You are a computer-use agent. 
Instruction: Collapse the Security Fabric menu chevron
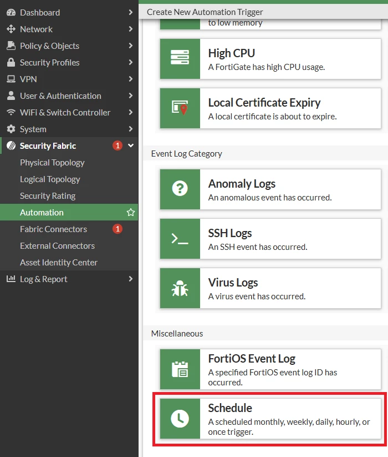pos(131,145)
